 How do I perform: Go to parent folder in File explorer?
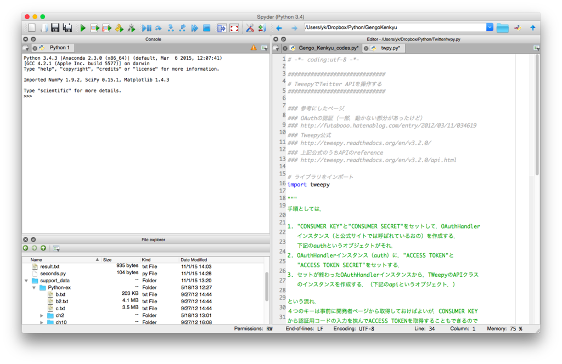coord(43,248)
